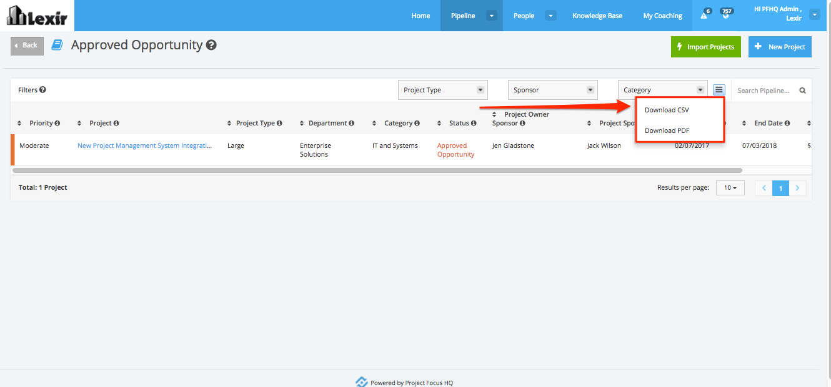Sort by Project Type using its sort arrows
Viewport: 831px width, 387px height.
pyautogui.click(x=230, y=124)
